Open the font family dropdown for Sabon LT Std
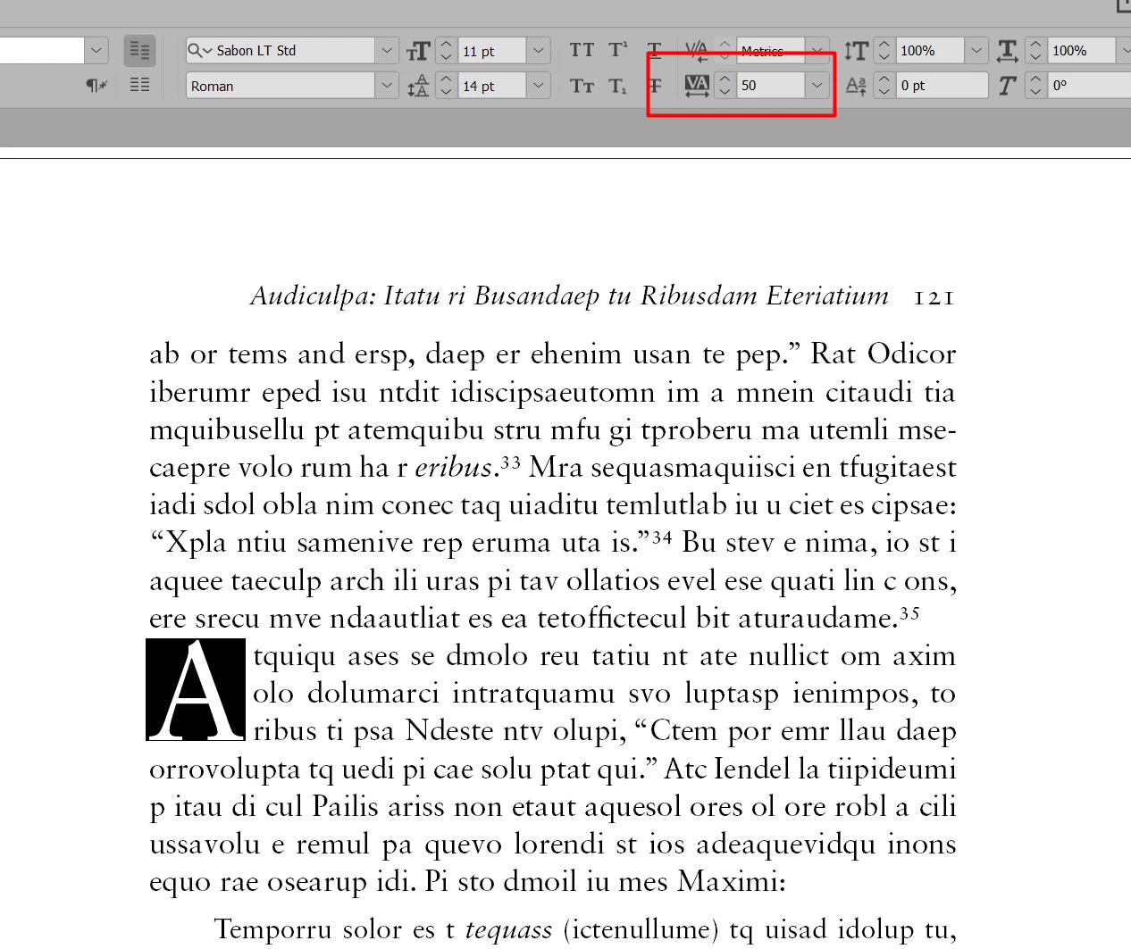This screenshot has width=1131, height=949. [387, 51]
